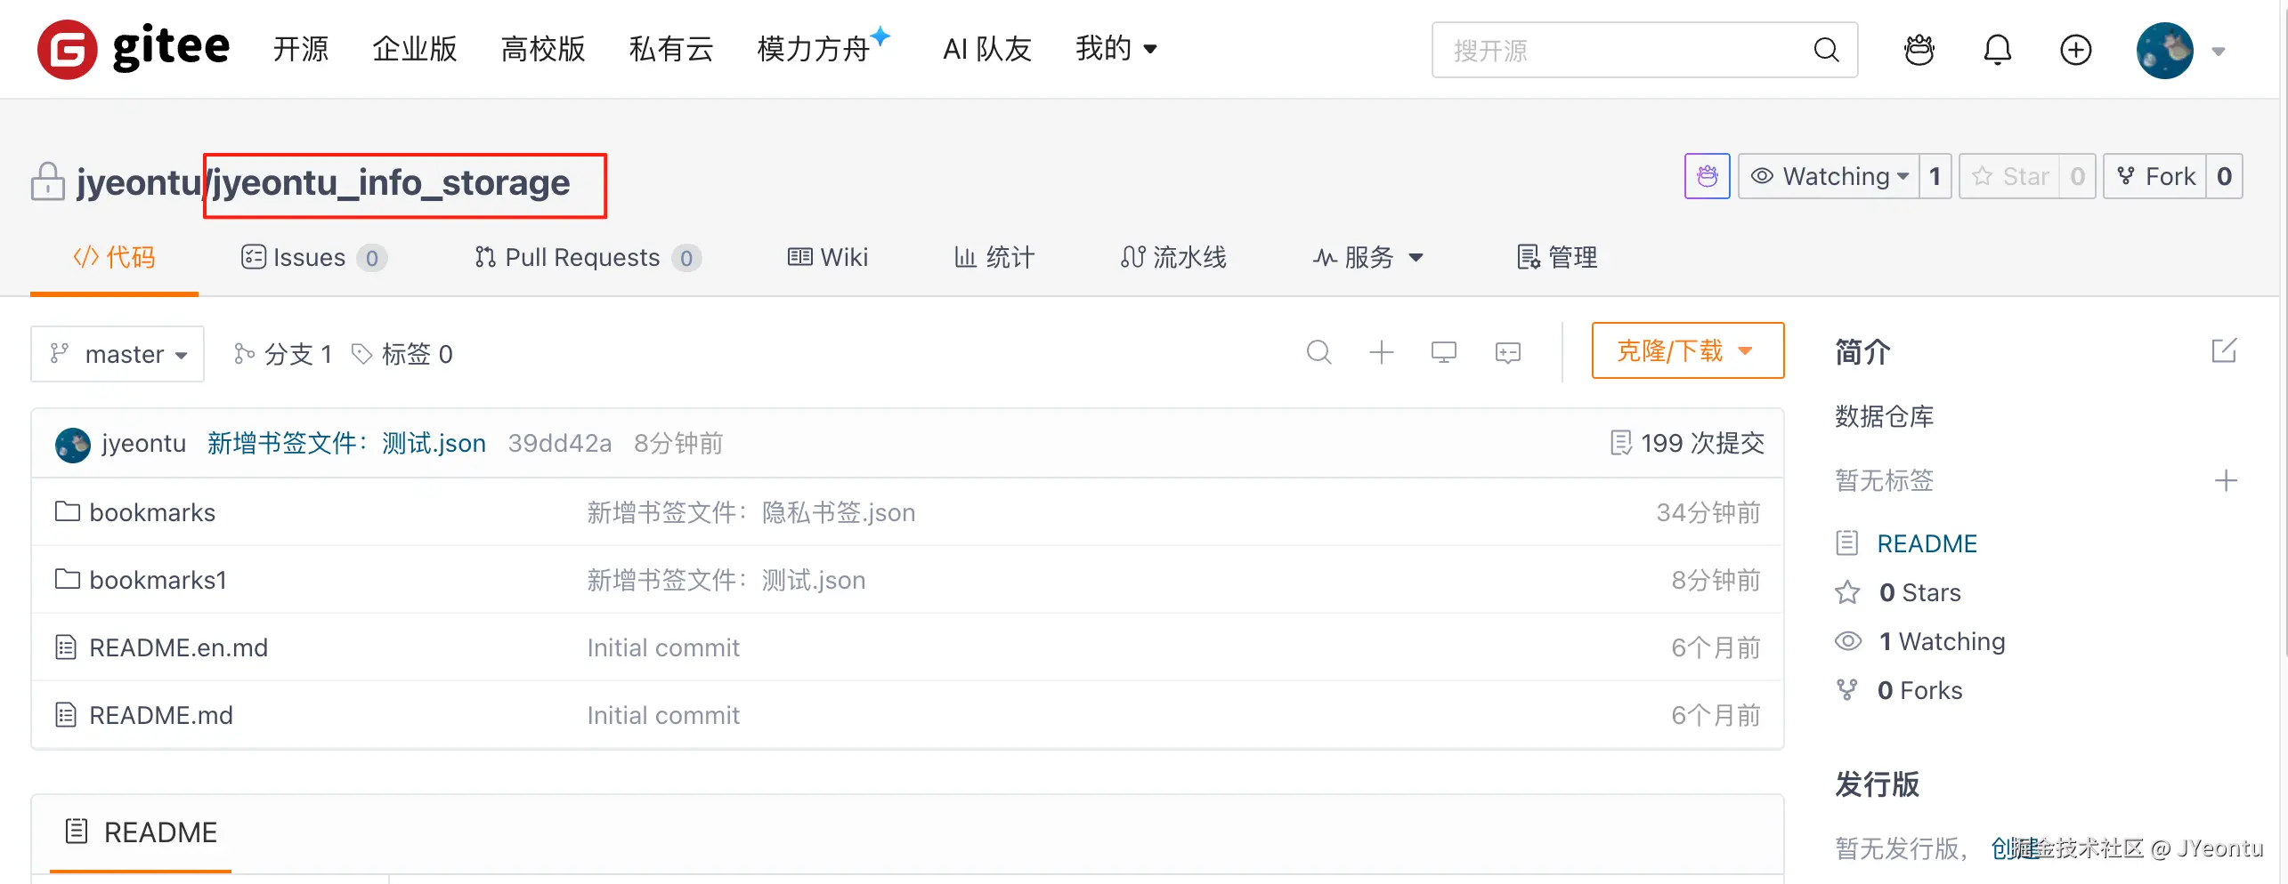Click the fork count 0 box
2288x884 pixels.
2224,176
